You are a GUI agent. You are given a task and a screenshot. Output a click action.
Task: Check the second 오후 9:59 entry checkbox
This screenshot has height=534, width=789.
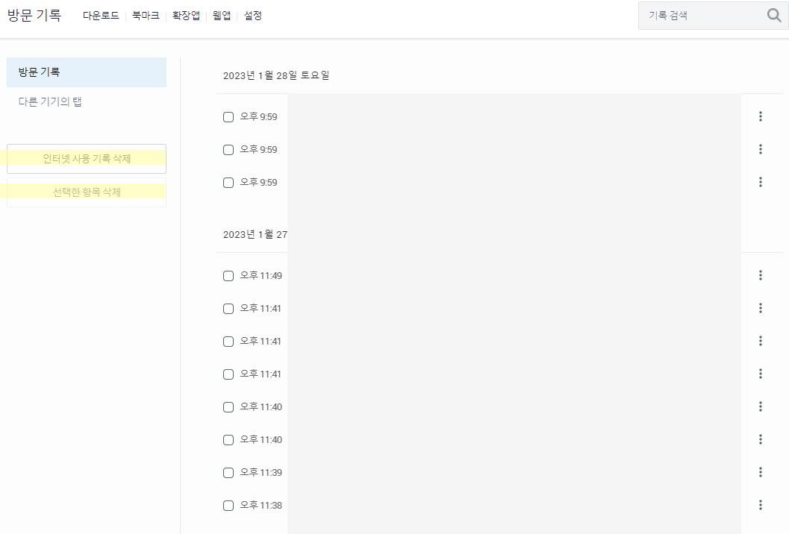[x=228, y=150]
